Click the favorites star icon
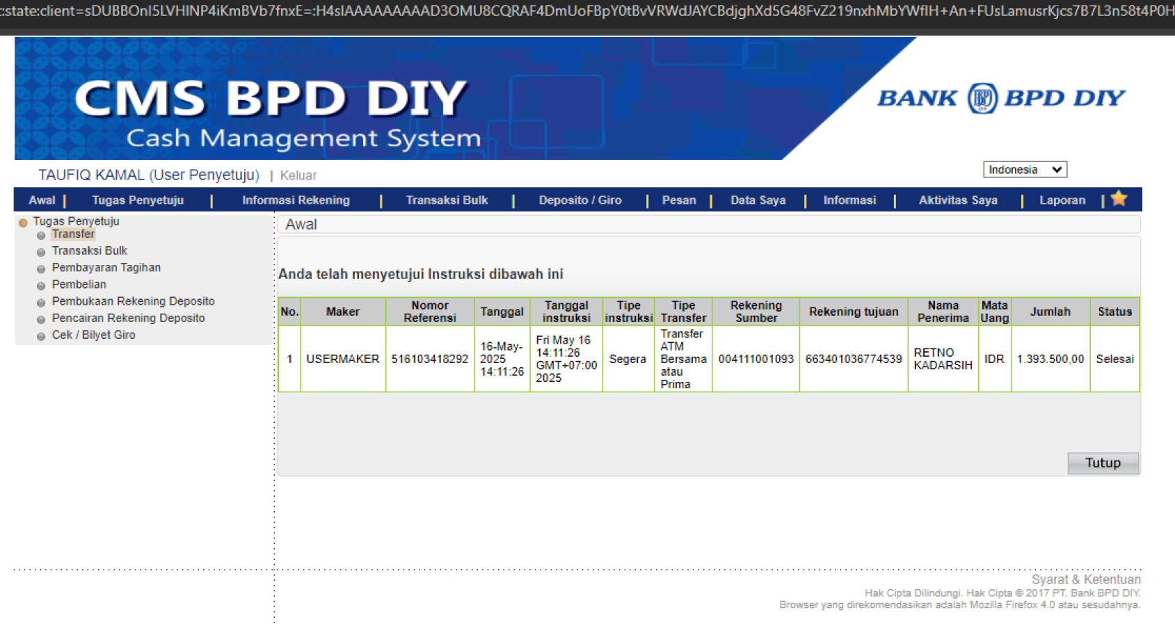This screenshot has width=1175, height=626. coord(1119,199)
